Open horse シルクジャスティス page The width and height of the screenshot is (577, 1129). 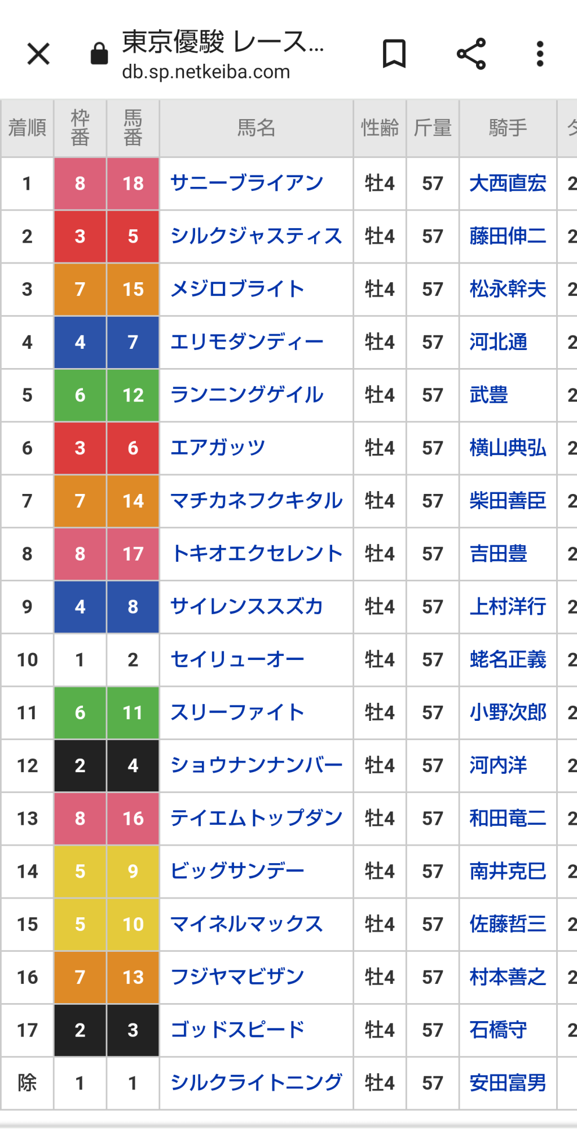coord(256,237)
